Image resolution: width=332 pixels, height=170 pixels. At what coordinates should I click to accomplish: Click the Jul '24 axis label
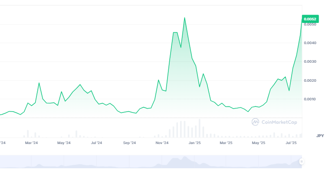(96, 143)
